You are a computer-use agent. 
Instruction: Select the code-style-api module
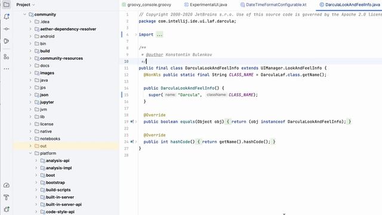pyautogui.click(x=60, y=212)
